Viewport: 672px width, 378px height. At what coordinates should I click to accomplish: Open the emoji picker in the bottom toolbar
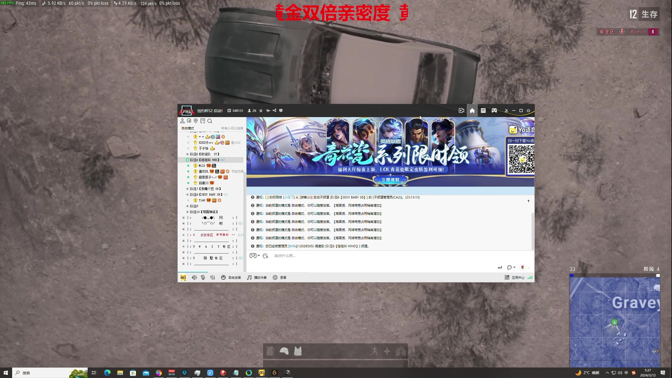(223, 277)
